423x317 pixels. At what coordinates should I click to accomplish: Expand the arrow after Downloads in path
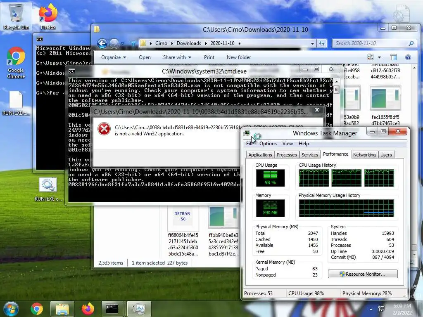pos(206,43)
